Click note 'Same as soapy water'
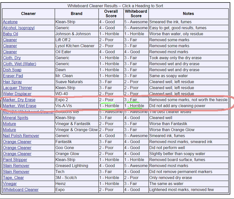 (169, 76)
